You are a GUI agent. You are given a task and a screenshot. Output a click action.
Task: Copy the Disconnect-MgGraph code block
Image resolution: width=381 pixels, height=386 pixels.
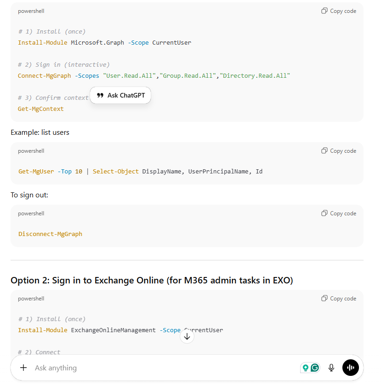click(x=339, y=213)
